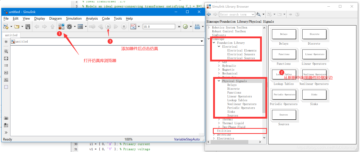This screenshot has height=152, width=360.
Task: Select Electrical Sensors in the library tree
Action: pyautogui.click(x=241, y=54)
